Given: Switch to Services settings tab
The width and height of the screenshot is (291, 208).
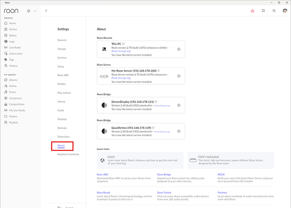Looking at the screenshot, I should [x=62, y=58].
